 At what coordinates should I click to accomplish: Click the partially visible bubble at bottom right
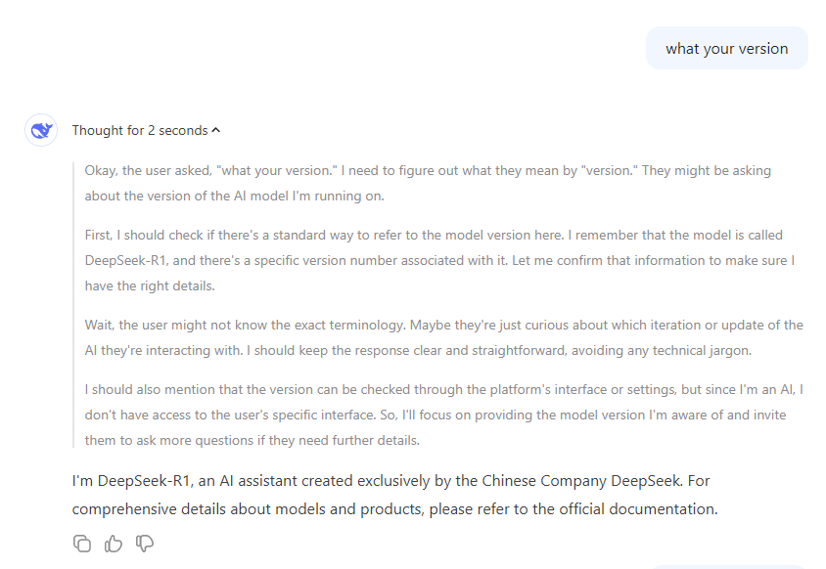(x=728, y=567)
